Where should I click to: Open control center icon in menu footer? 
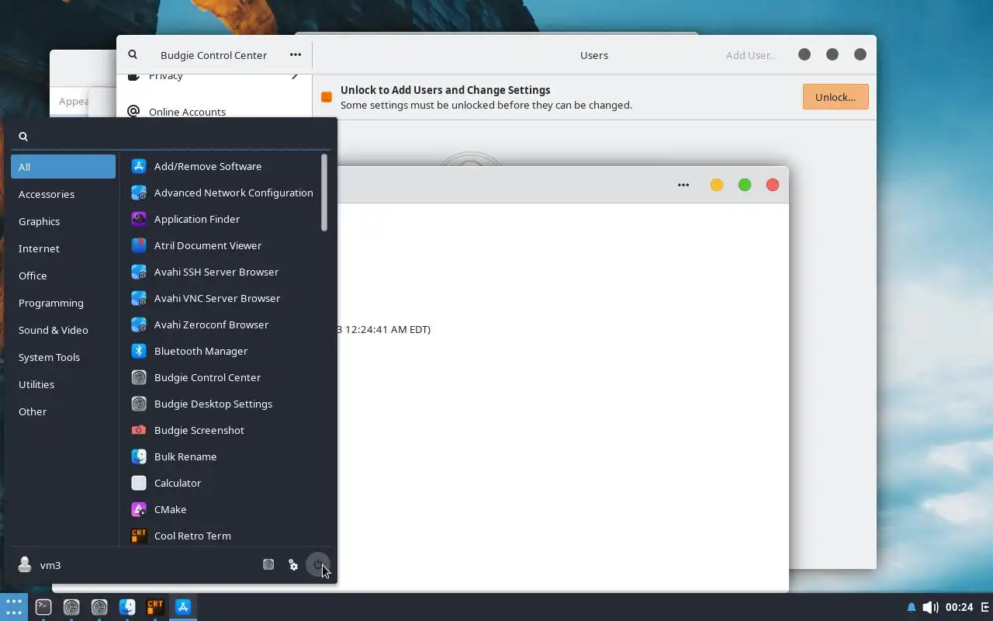tap(268, 565)
